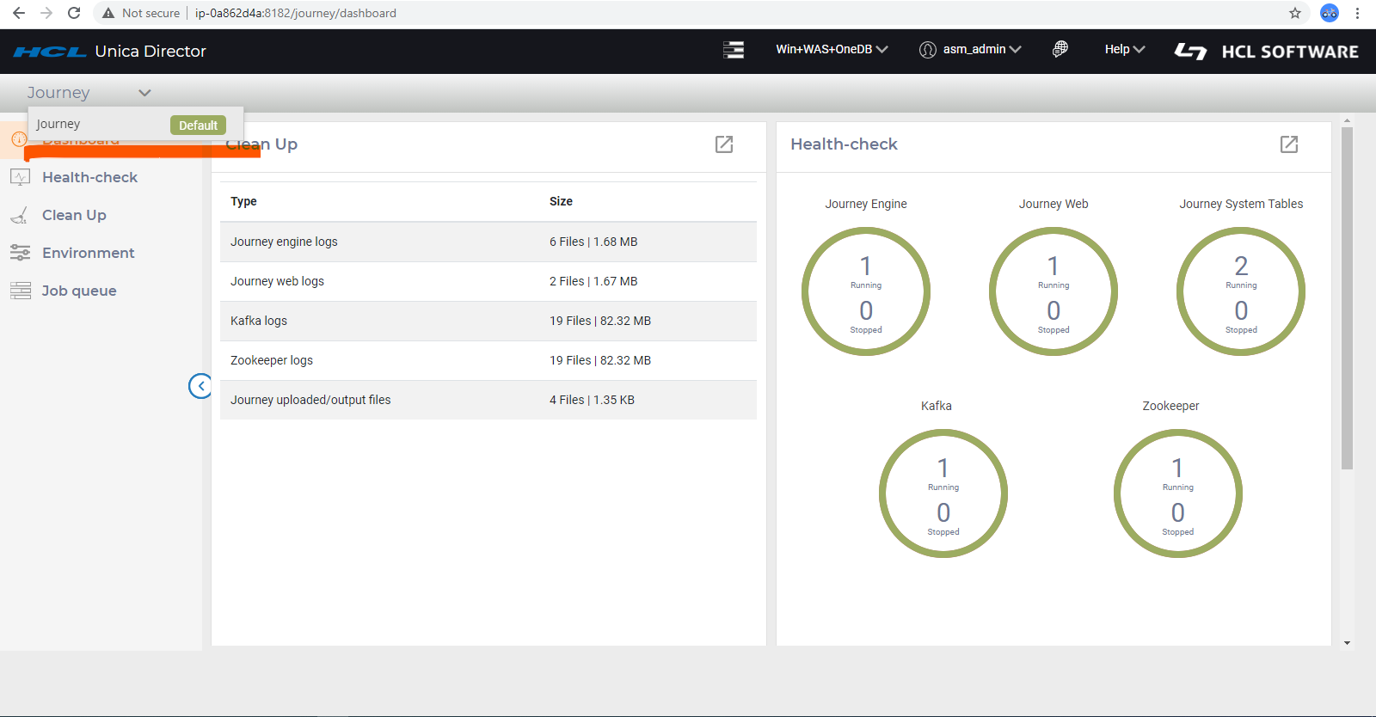The height and width of the screenshot is (717, 1376).
Task: Click the Kafka status circle
Action: click(943, 493)
